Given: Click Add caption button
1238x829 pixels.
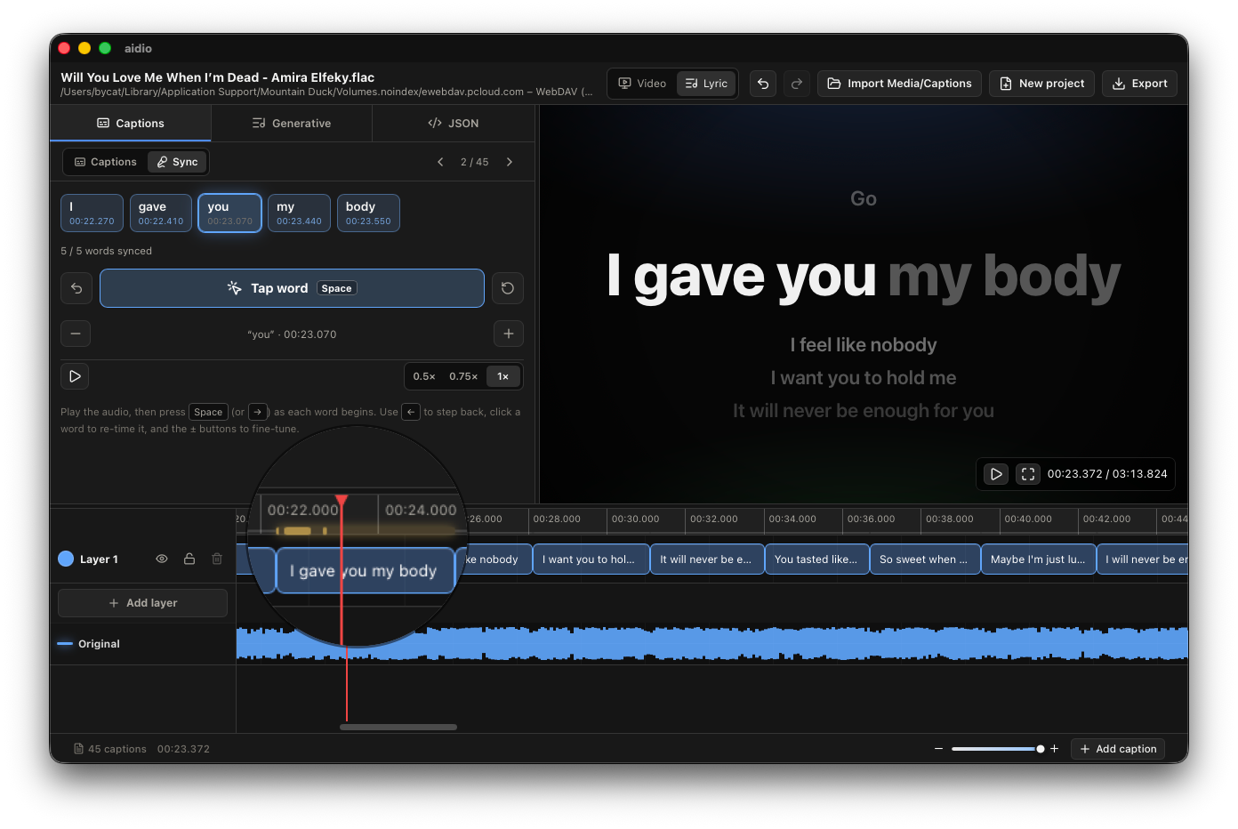Looking at the screenshot, I should tap(1118, 749).
